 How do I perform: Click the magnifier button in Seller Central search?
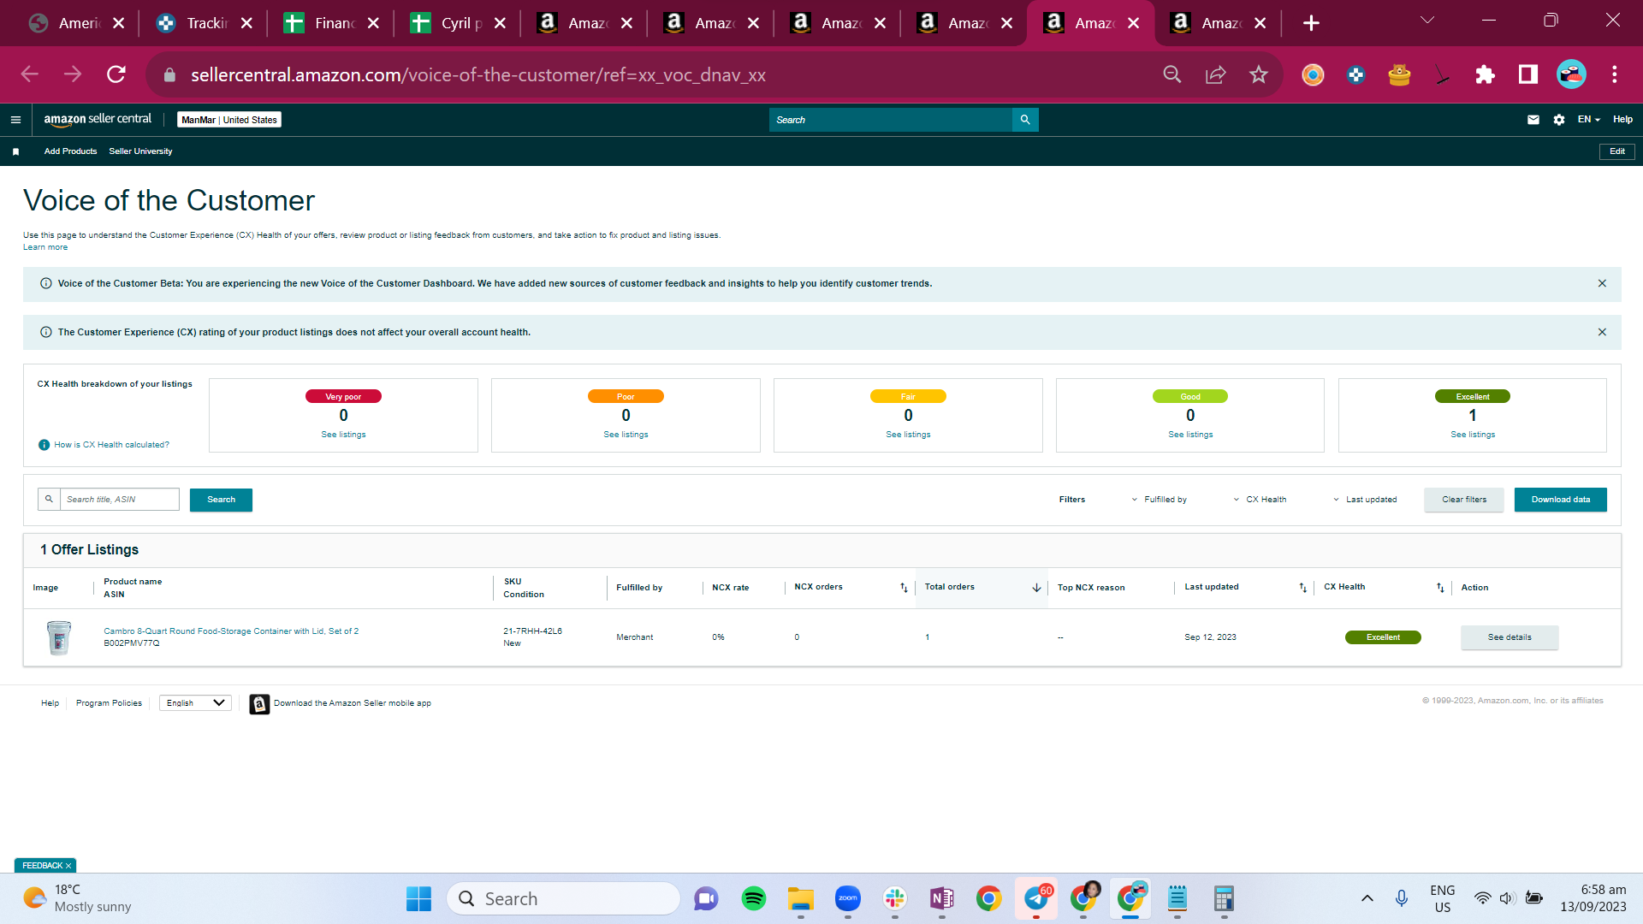click(x=1024, y=120)
